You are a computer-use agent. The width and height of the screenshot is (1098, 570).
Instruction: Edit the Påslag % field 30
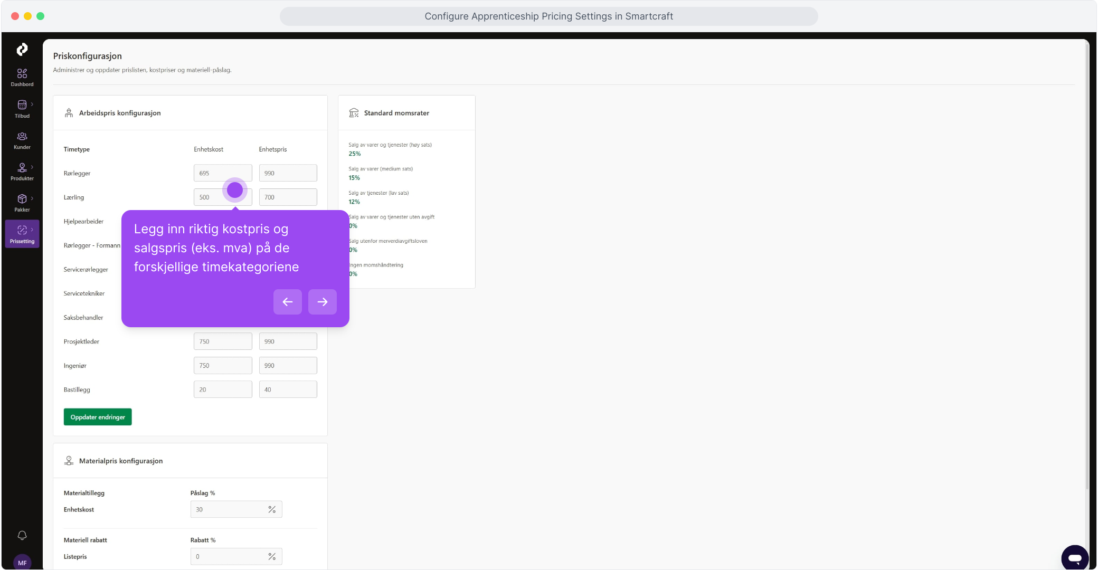click(x=236, y=509)
